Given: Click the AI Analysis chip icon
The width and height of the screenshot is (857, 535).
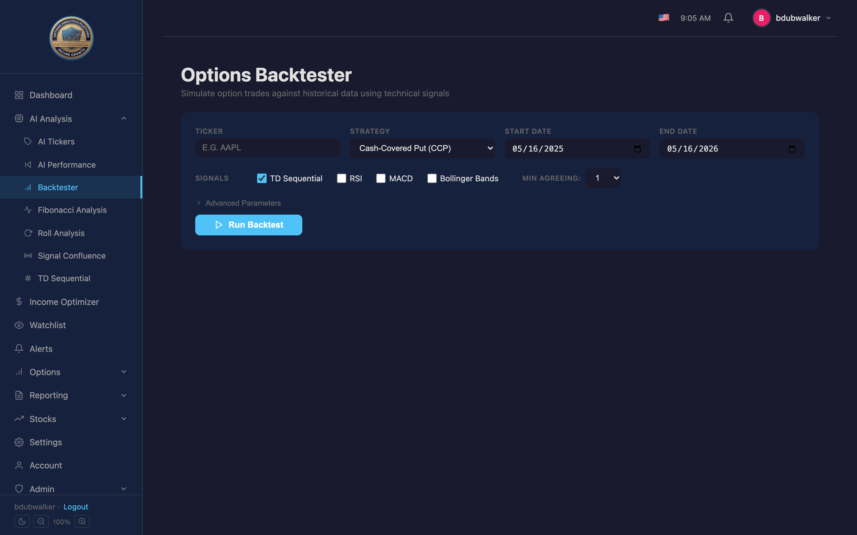Looking at the screenshot, I should pos(19,119).
